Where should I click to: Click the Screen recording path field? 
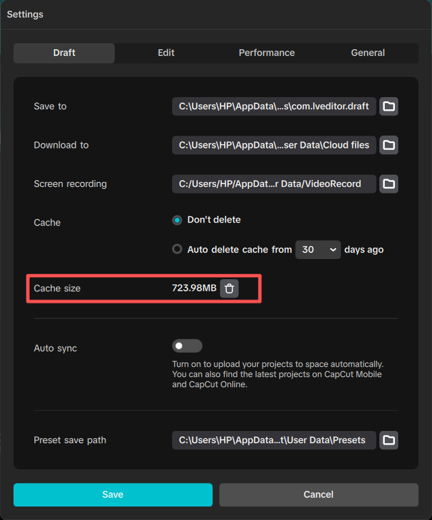point(274,183)
